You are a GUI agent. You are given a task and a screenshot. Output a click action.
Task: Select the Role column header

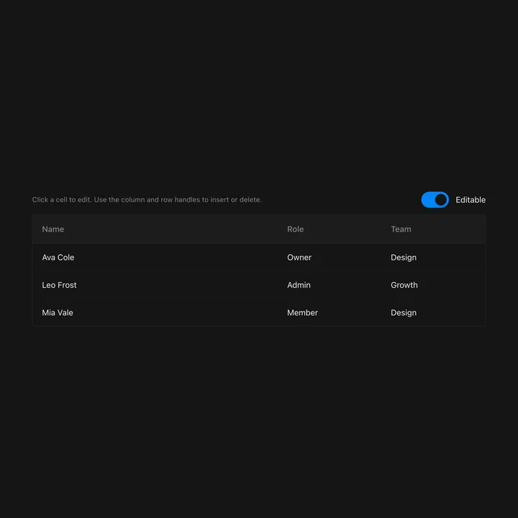click(x=329, y=230)
